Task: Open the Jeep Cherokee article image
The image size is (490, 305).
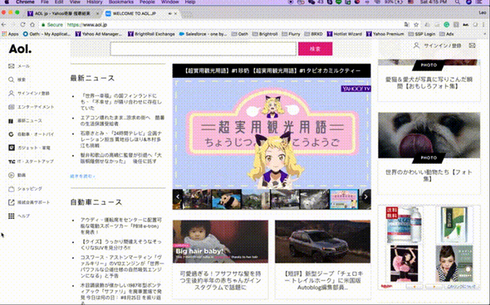Action: [x=323, y=241]
